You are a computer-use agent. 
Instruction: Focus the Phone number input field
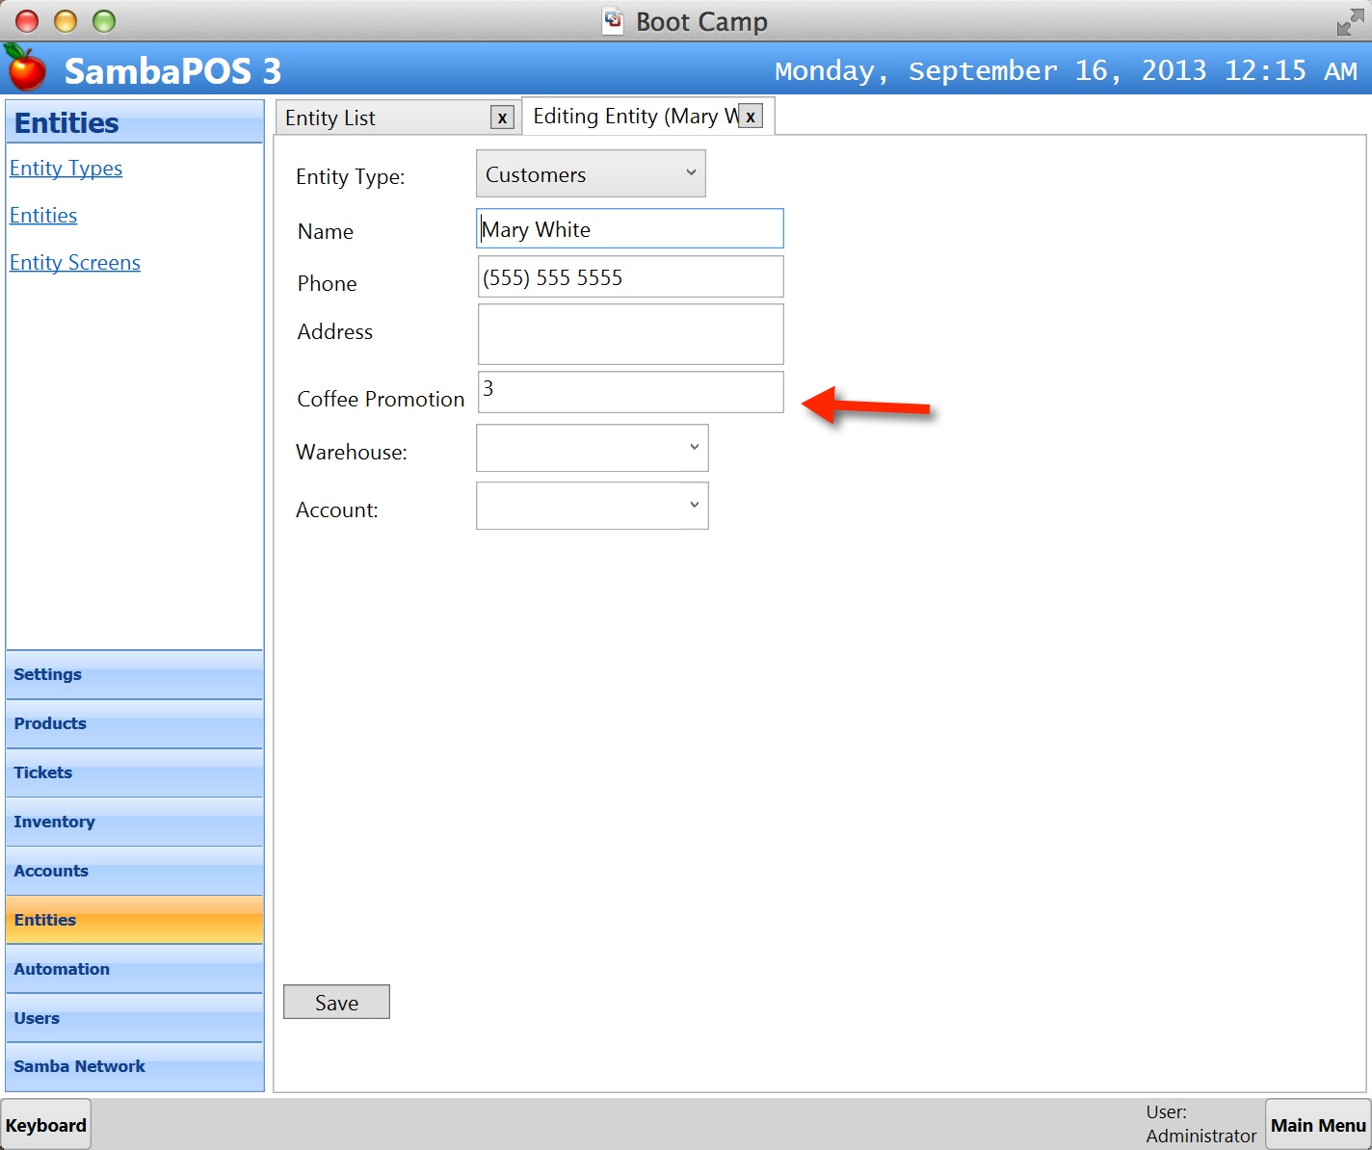click(x=631, y=277)
